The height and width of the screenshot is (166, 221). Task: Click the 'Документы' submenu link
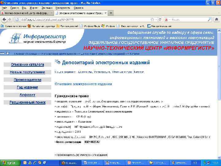pos(85,72)
